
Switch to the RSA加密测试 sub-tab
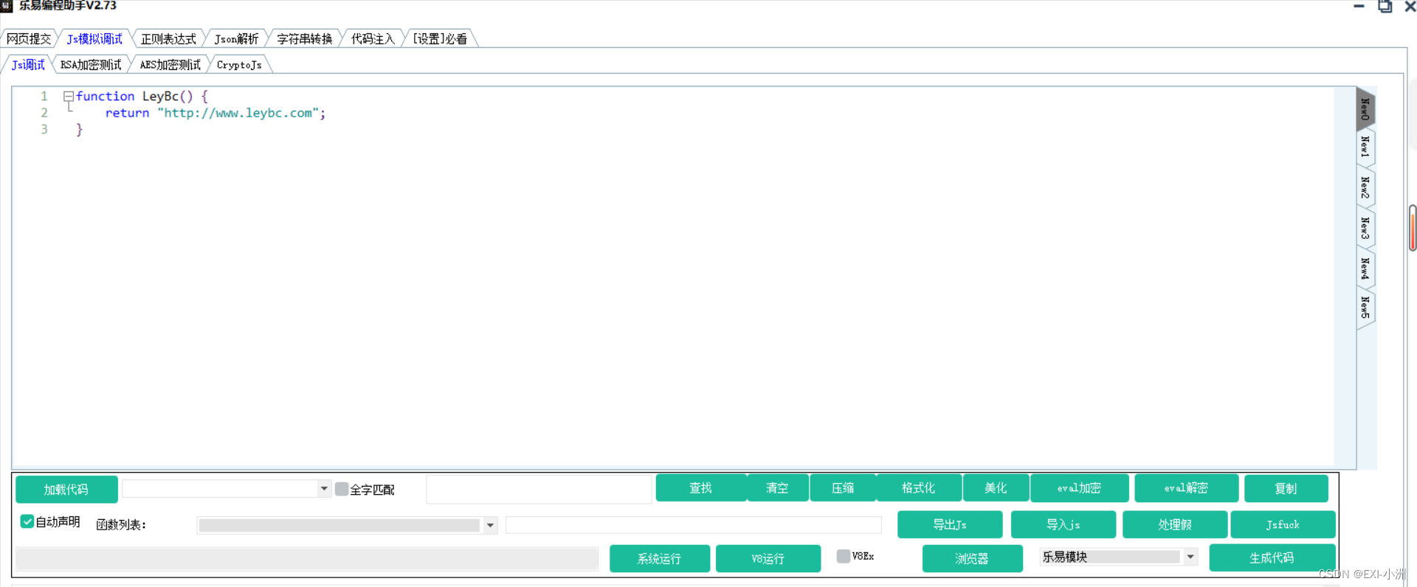click(x=91, y=65)
